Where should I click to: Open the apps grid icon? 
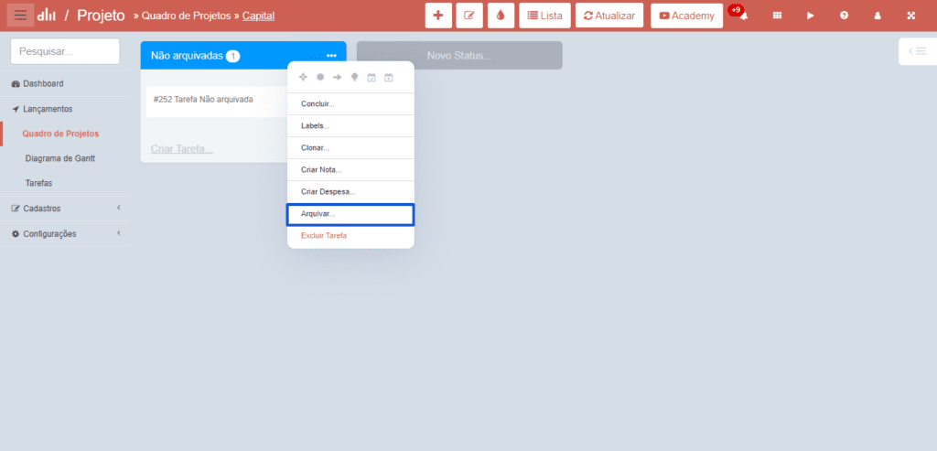777,16
